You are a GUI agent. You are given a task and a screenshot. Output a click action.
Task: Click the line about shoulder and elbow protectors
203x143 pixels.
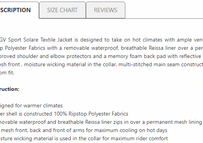[101, 56]
